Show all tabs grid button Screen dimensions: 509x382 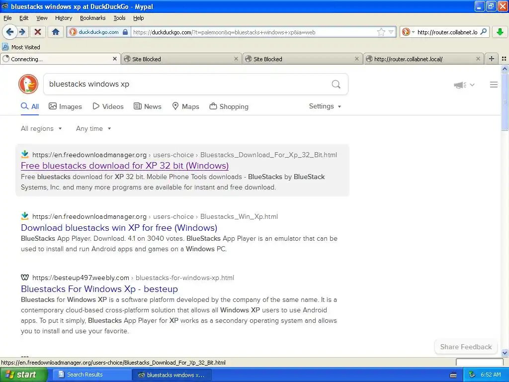504,59
